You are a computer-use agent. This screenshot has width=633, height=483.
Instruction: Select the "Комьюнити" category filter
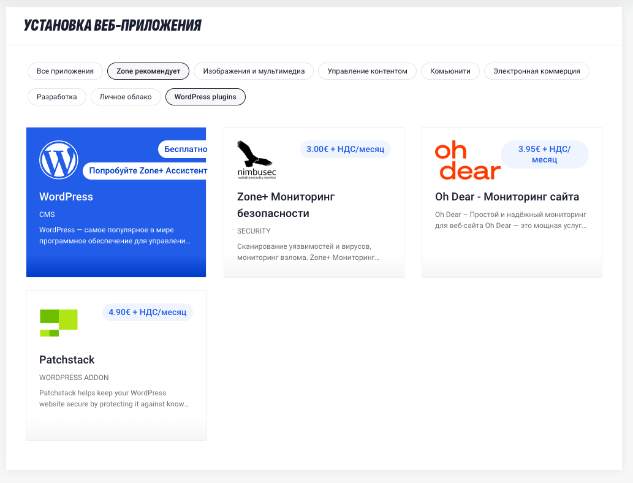point(450,71)
